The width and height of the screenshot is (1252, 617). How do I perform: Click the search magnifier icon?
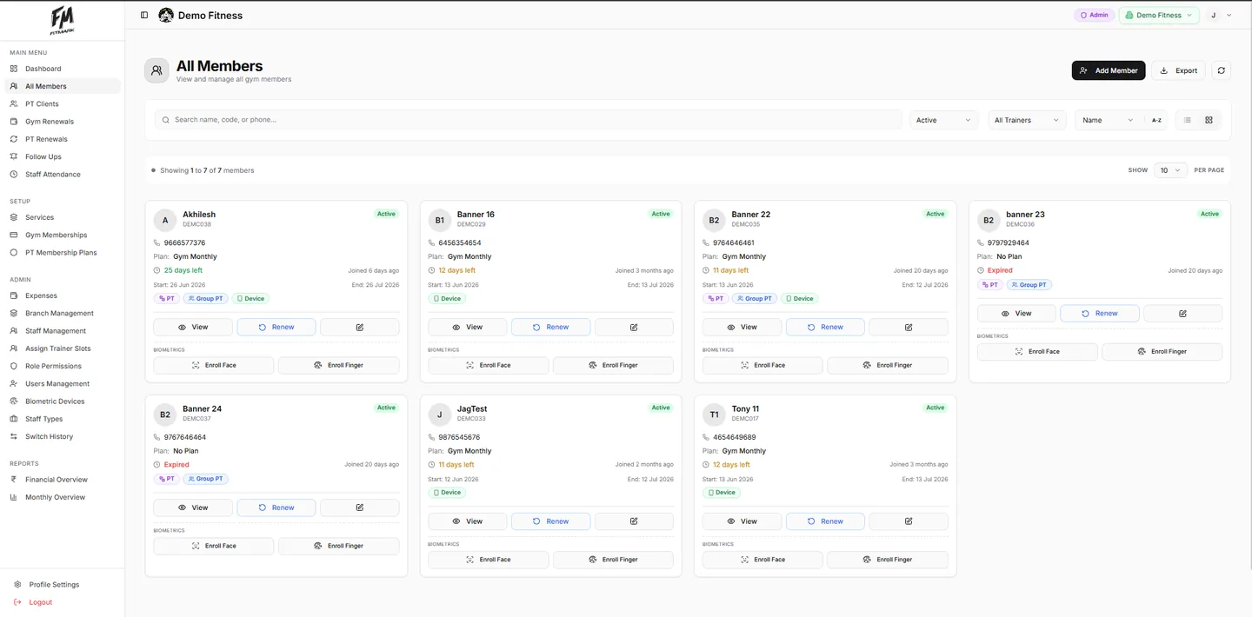pyautogui.click(x=165, y=120)
